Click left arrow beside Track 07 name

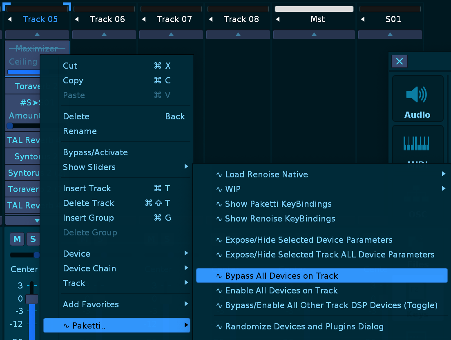144,19
